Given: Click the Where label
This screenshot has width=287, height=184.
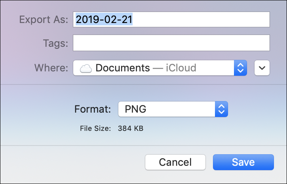Looking at the screenshot, I should [x=51, y=68].
